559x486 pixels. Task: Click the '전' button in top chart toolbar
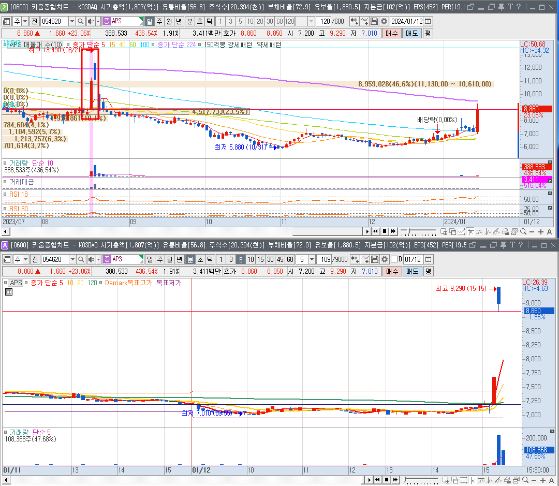[35, 21]
